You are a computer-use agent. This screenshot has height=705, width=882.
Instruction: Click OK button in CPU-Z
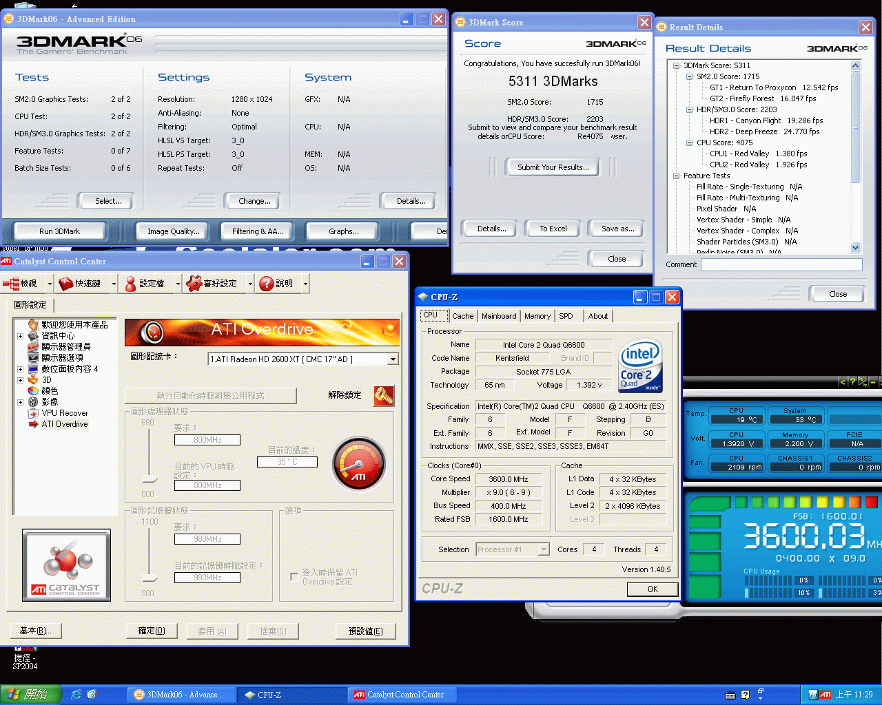653,589
